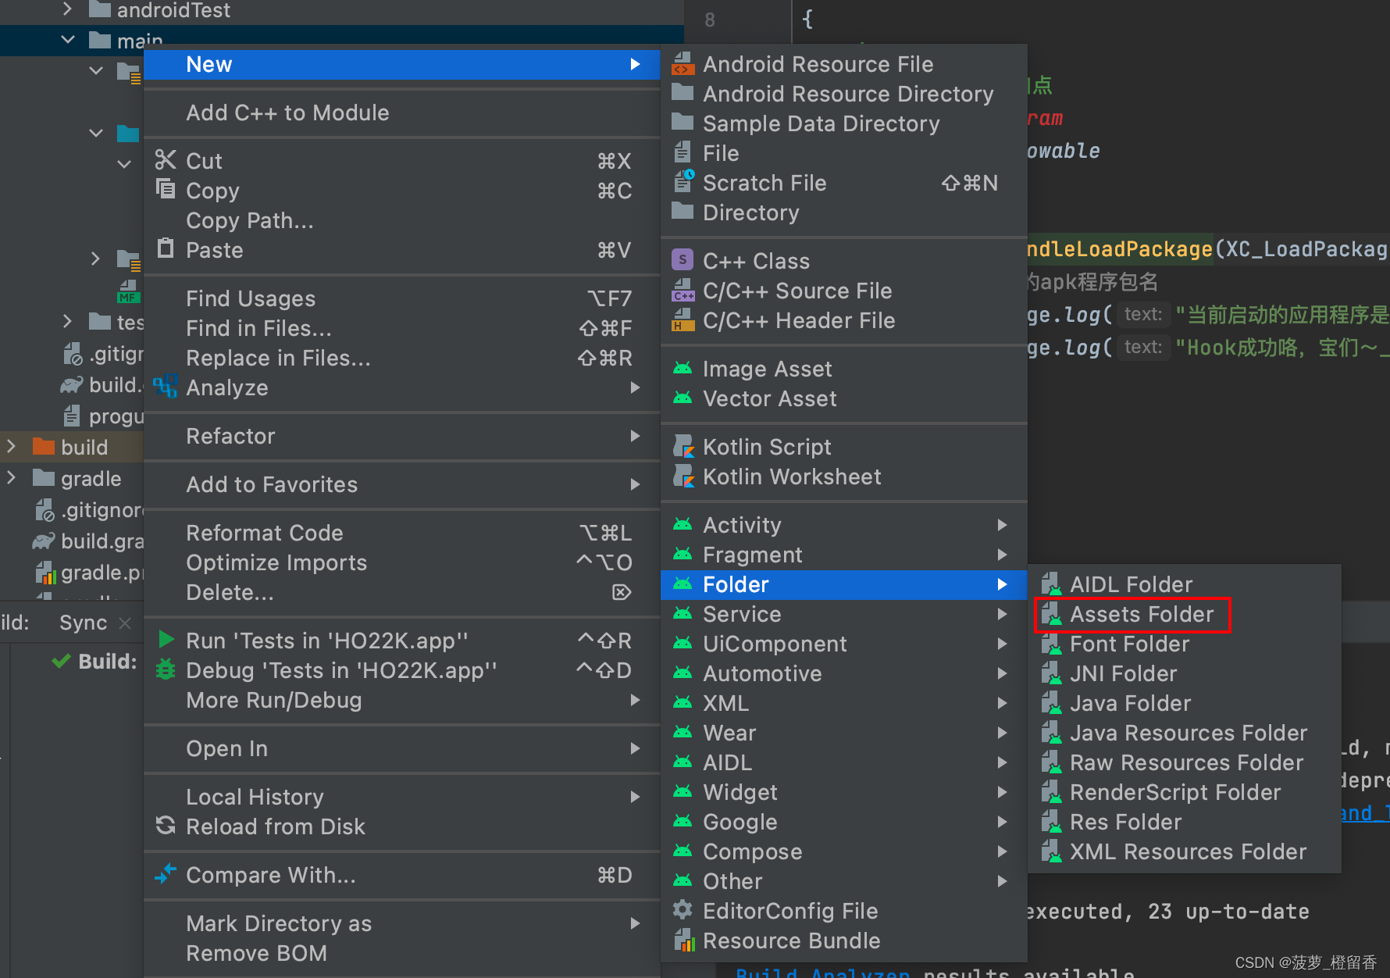Open the Local History submenu
The height and width of the screenshot is (978, 1390).
click(403, 797)
